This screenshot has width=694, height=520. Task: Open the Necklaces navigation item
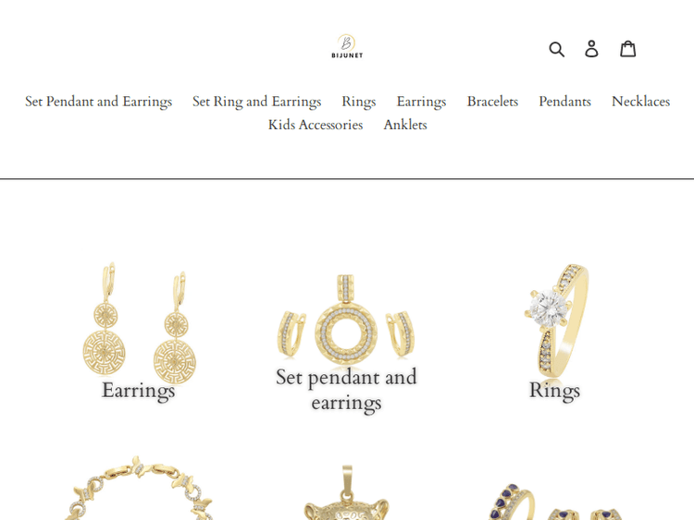pos(641,102)
